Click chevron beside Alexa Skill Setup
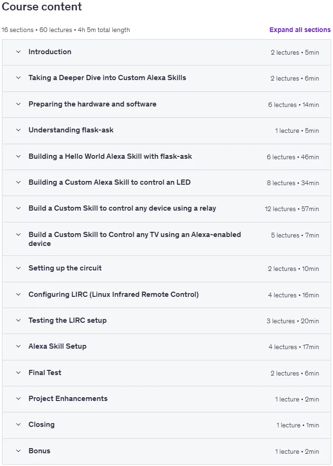This screenshot has height=466, width=333. (x=18, y=346)
